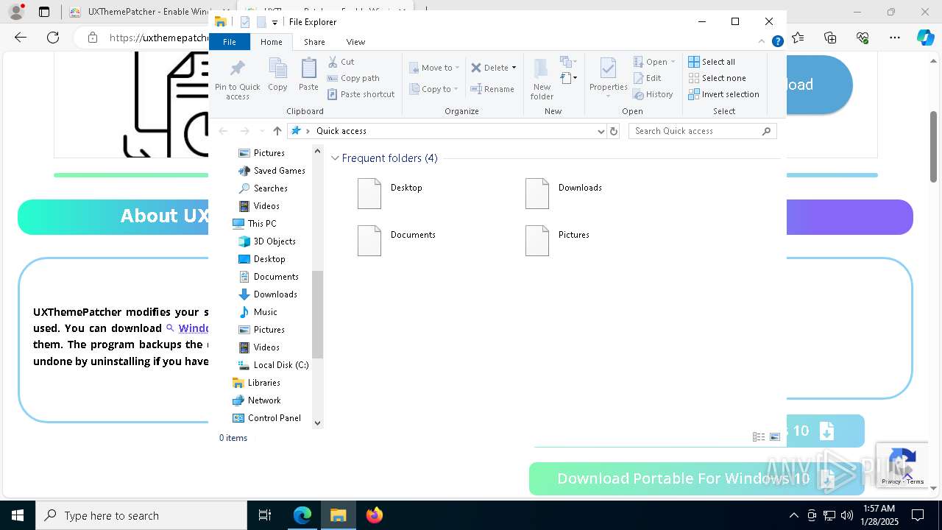Click Select all in ribbon
This screenshot has height=530, width=942.
pos(712,62)
